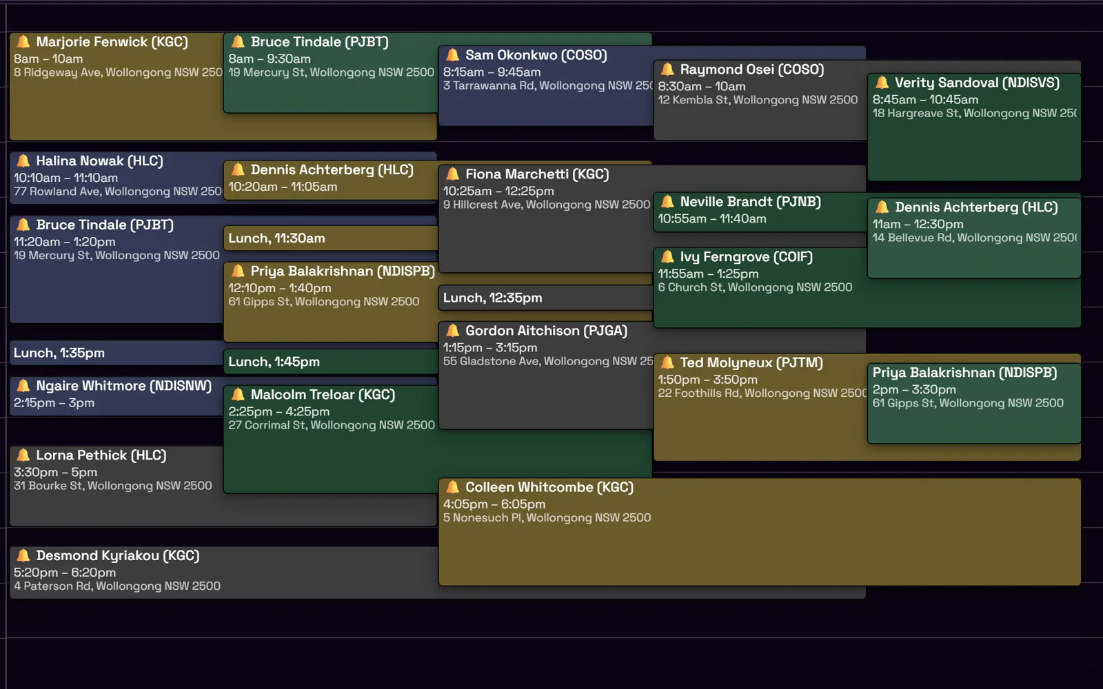The width and height of the screenshot is (1103, 689).
Task: Select Priya Balakrishnan 2pm – 3:30pm event
Action: pyautogui.click(x=974, y=403)
